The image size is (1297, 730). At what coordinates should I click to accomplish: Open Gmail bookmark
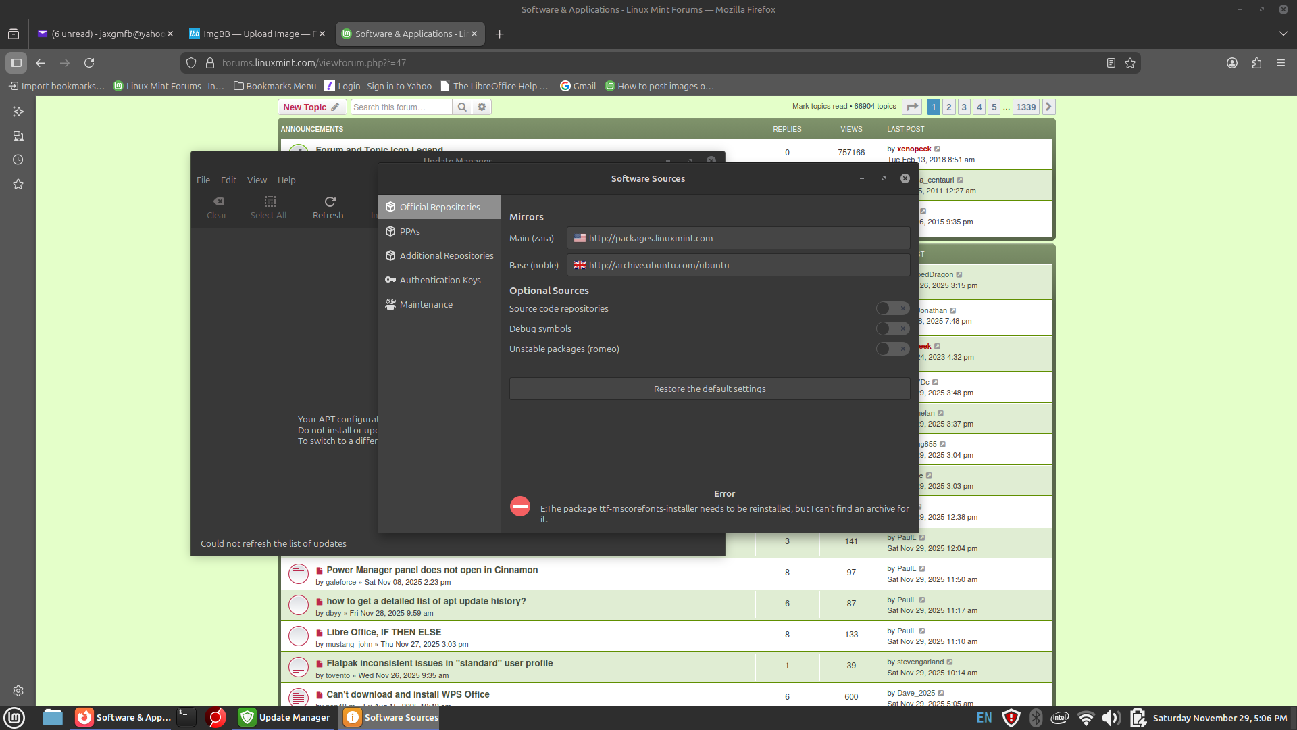coord(578,86)
